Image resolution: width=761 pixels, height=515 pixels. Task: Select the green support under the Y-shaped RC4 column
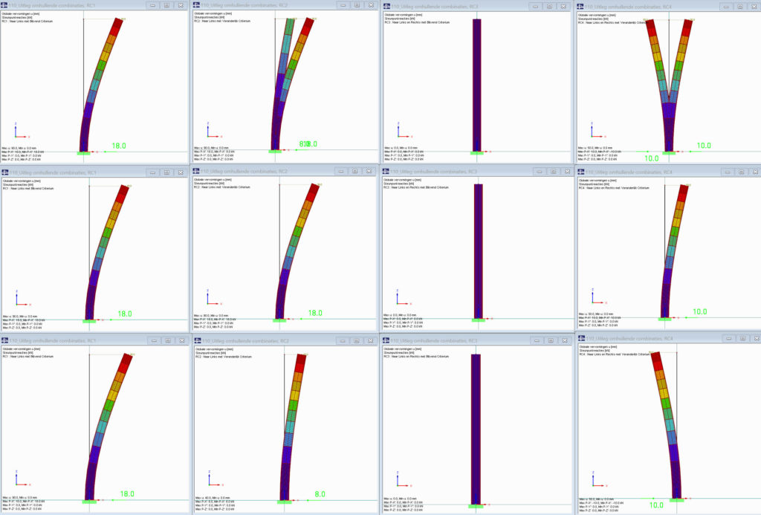(x=668, y=153)
